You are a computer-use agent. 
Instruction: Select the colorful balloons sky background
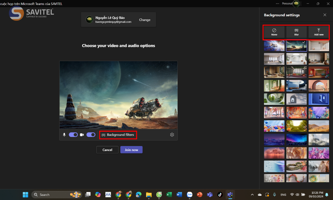coord(274,126)
